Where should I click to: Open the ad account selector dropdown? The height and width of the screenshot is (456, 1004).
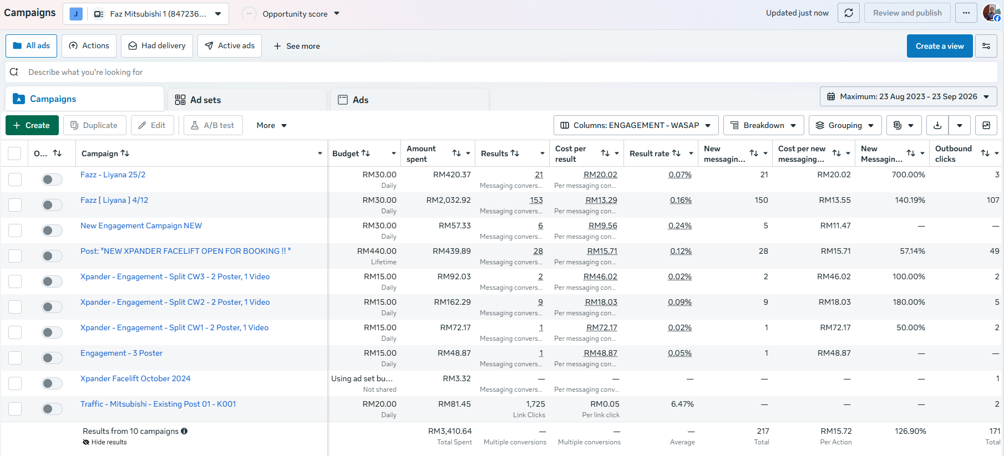[x=145, y=14]
